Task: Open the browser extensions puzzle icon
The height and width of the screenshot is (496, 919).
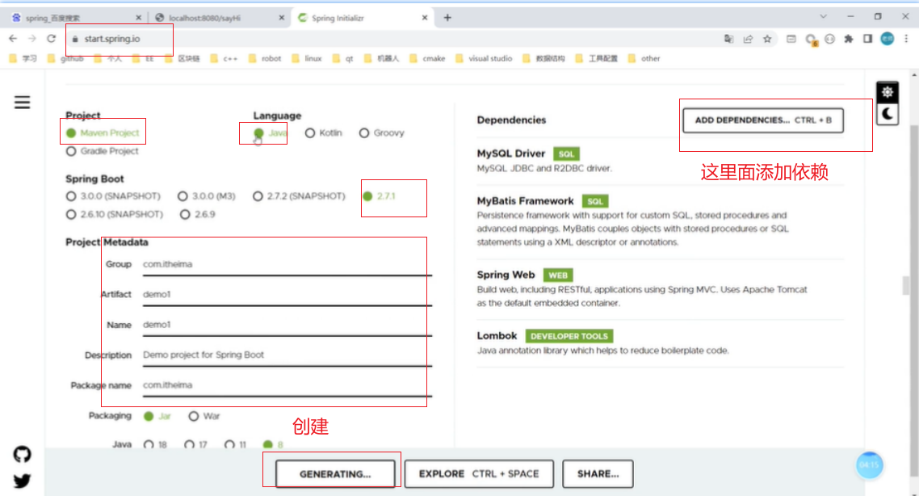Action: [x=849, y=38]
